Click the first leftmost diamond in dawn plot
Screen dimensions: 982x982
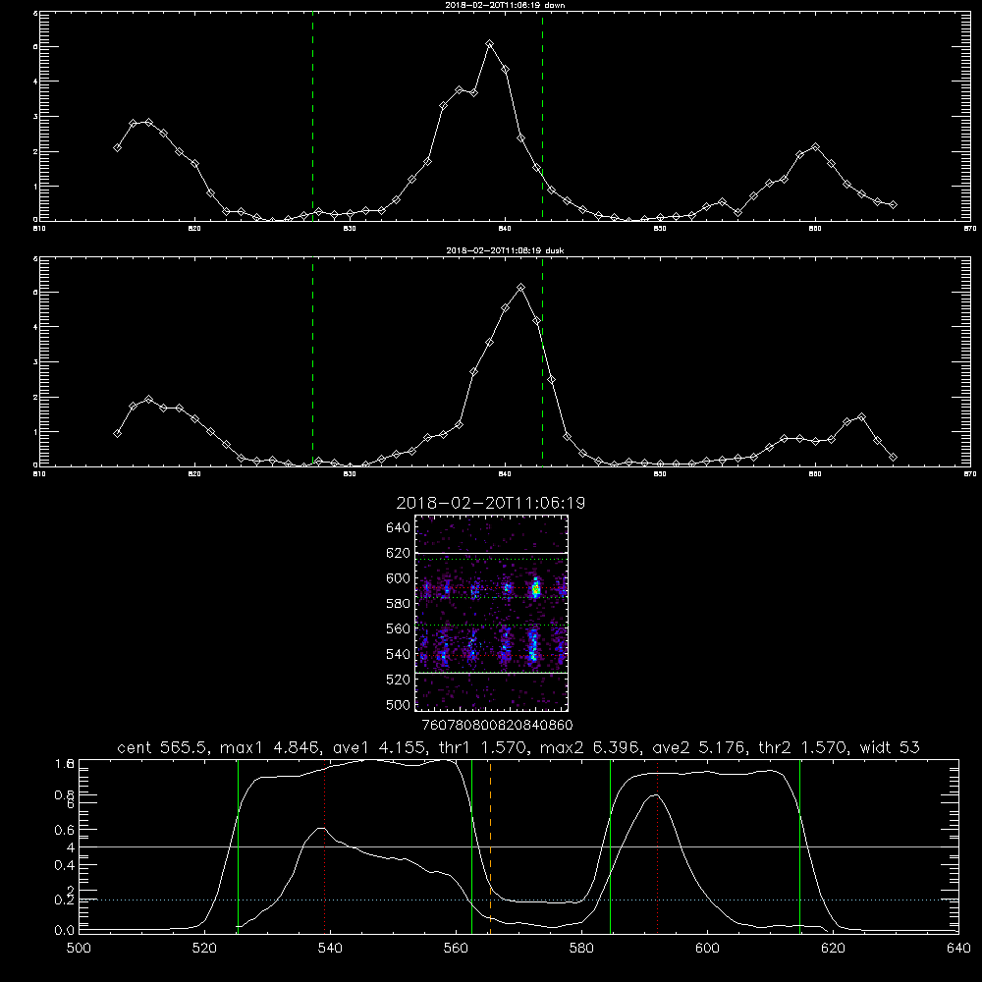117,147
